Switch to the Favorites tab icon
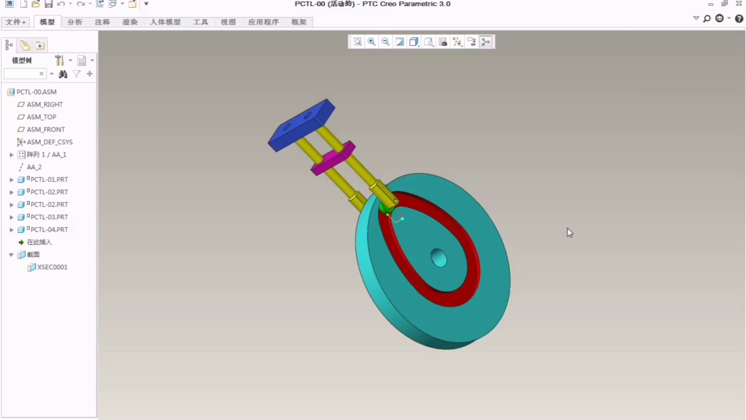This screenshot has height=420, width=746. click(40, 45)
